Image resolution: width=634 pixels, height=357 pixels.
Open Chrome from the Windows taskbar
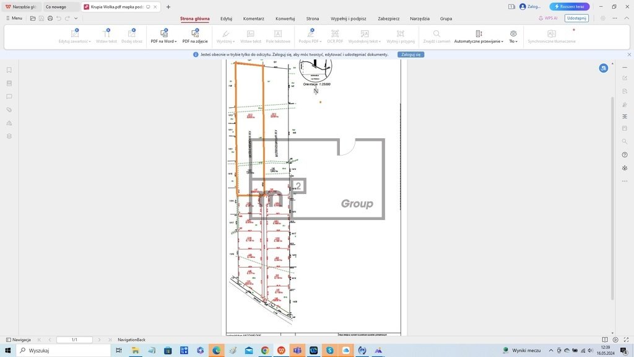coord(264,350)
